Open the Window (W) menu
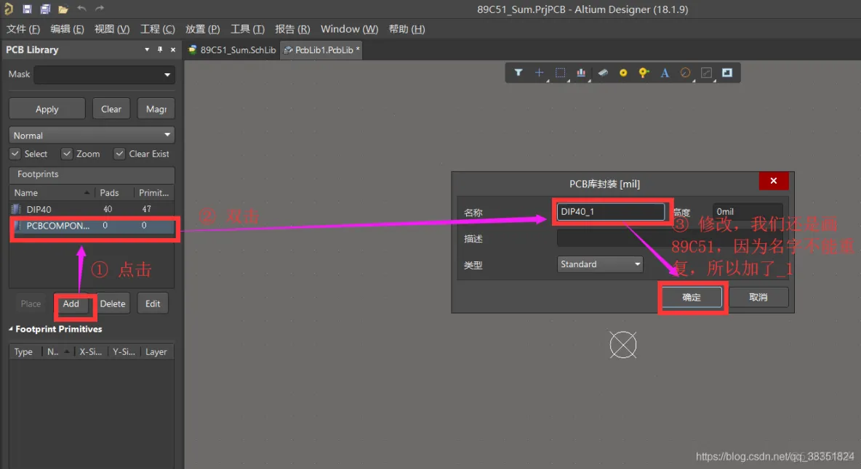The height and width of the screenshot is (469, 861). tap(349, 29)
